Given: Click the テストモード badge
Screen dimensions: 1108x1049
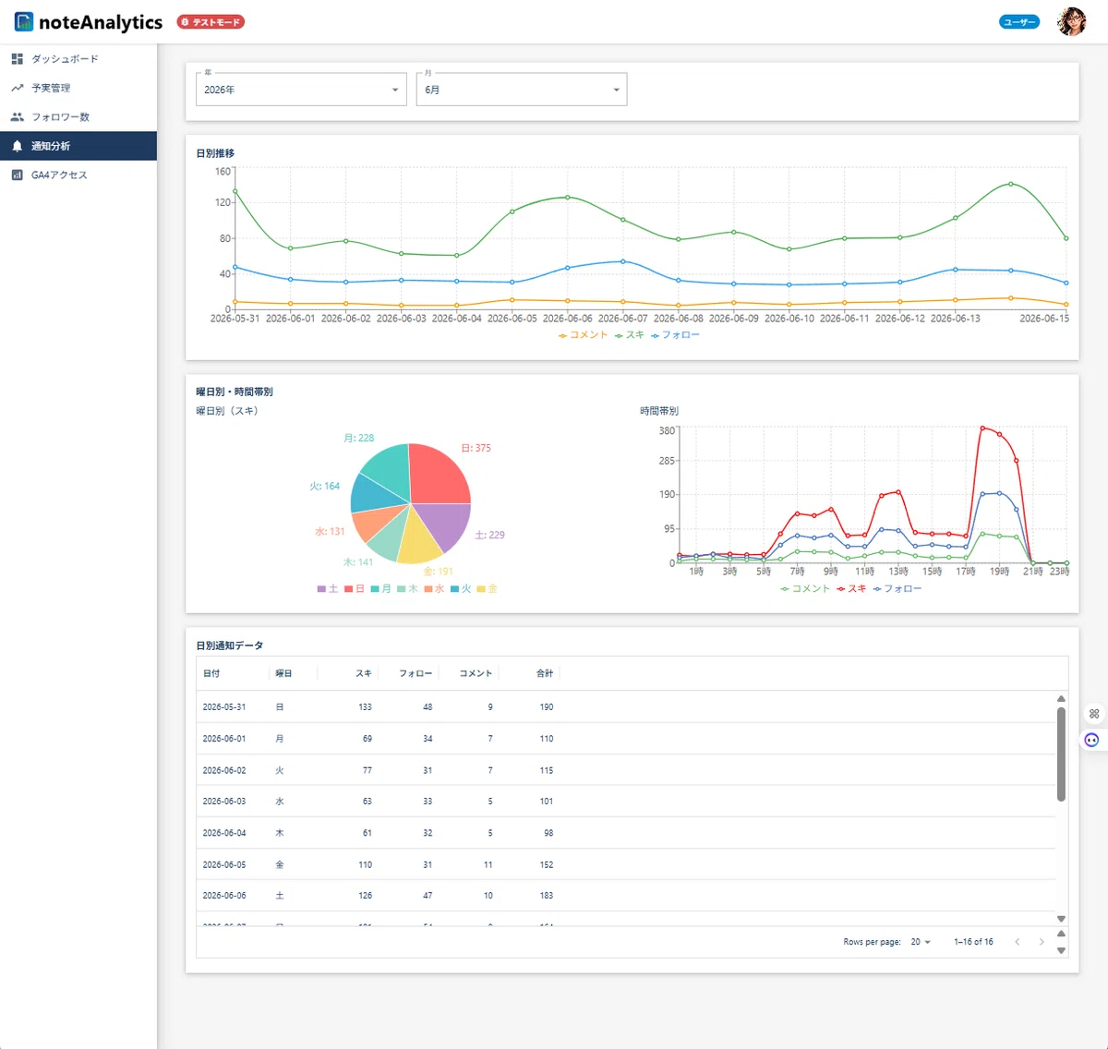Looking at the screenshot, I should pos(211,22).
